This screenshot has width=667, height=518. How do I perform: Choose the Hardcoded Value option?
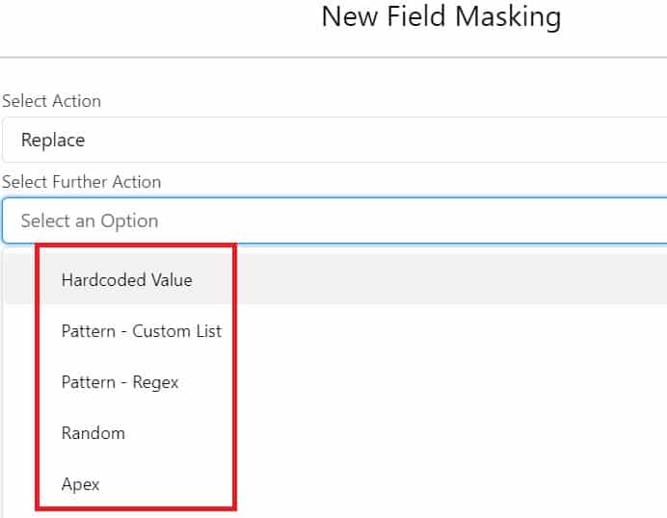pyautogui.click(x=126, y=280)
